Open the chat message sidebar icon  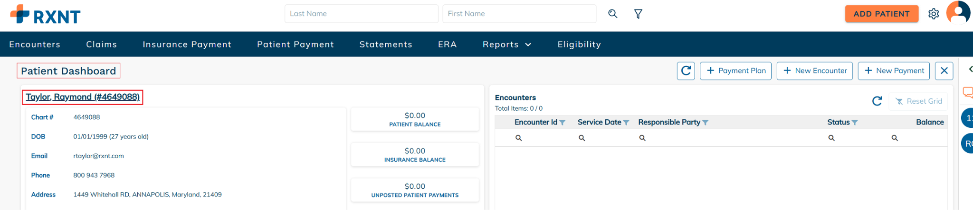point(968,92)
